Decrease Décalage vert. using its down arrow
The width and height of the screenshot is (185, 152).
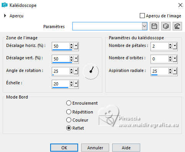pyautogui.click(x=72, y=60)
